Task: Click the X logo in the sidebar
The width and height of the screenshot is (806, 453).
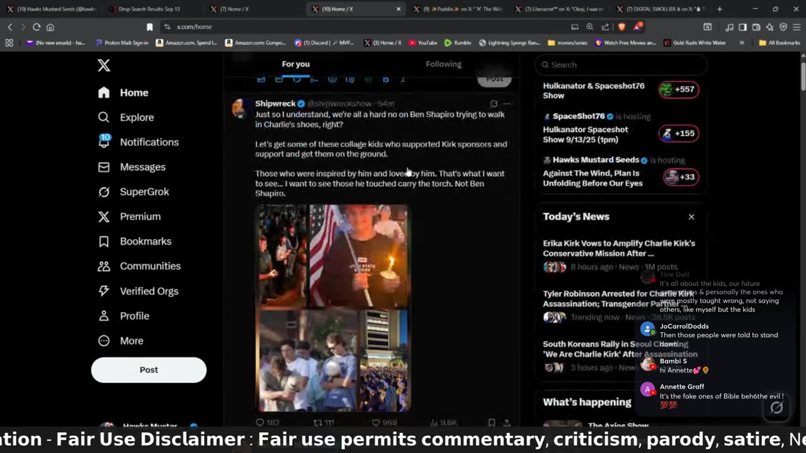Action: (104, 65)
